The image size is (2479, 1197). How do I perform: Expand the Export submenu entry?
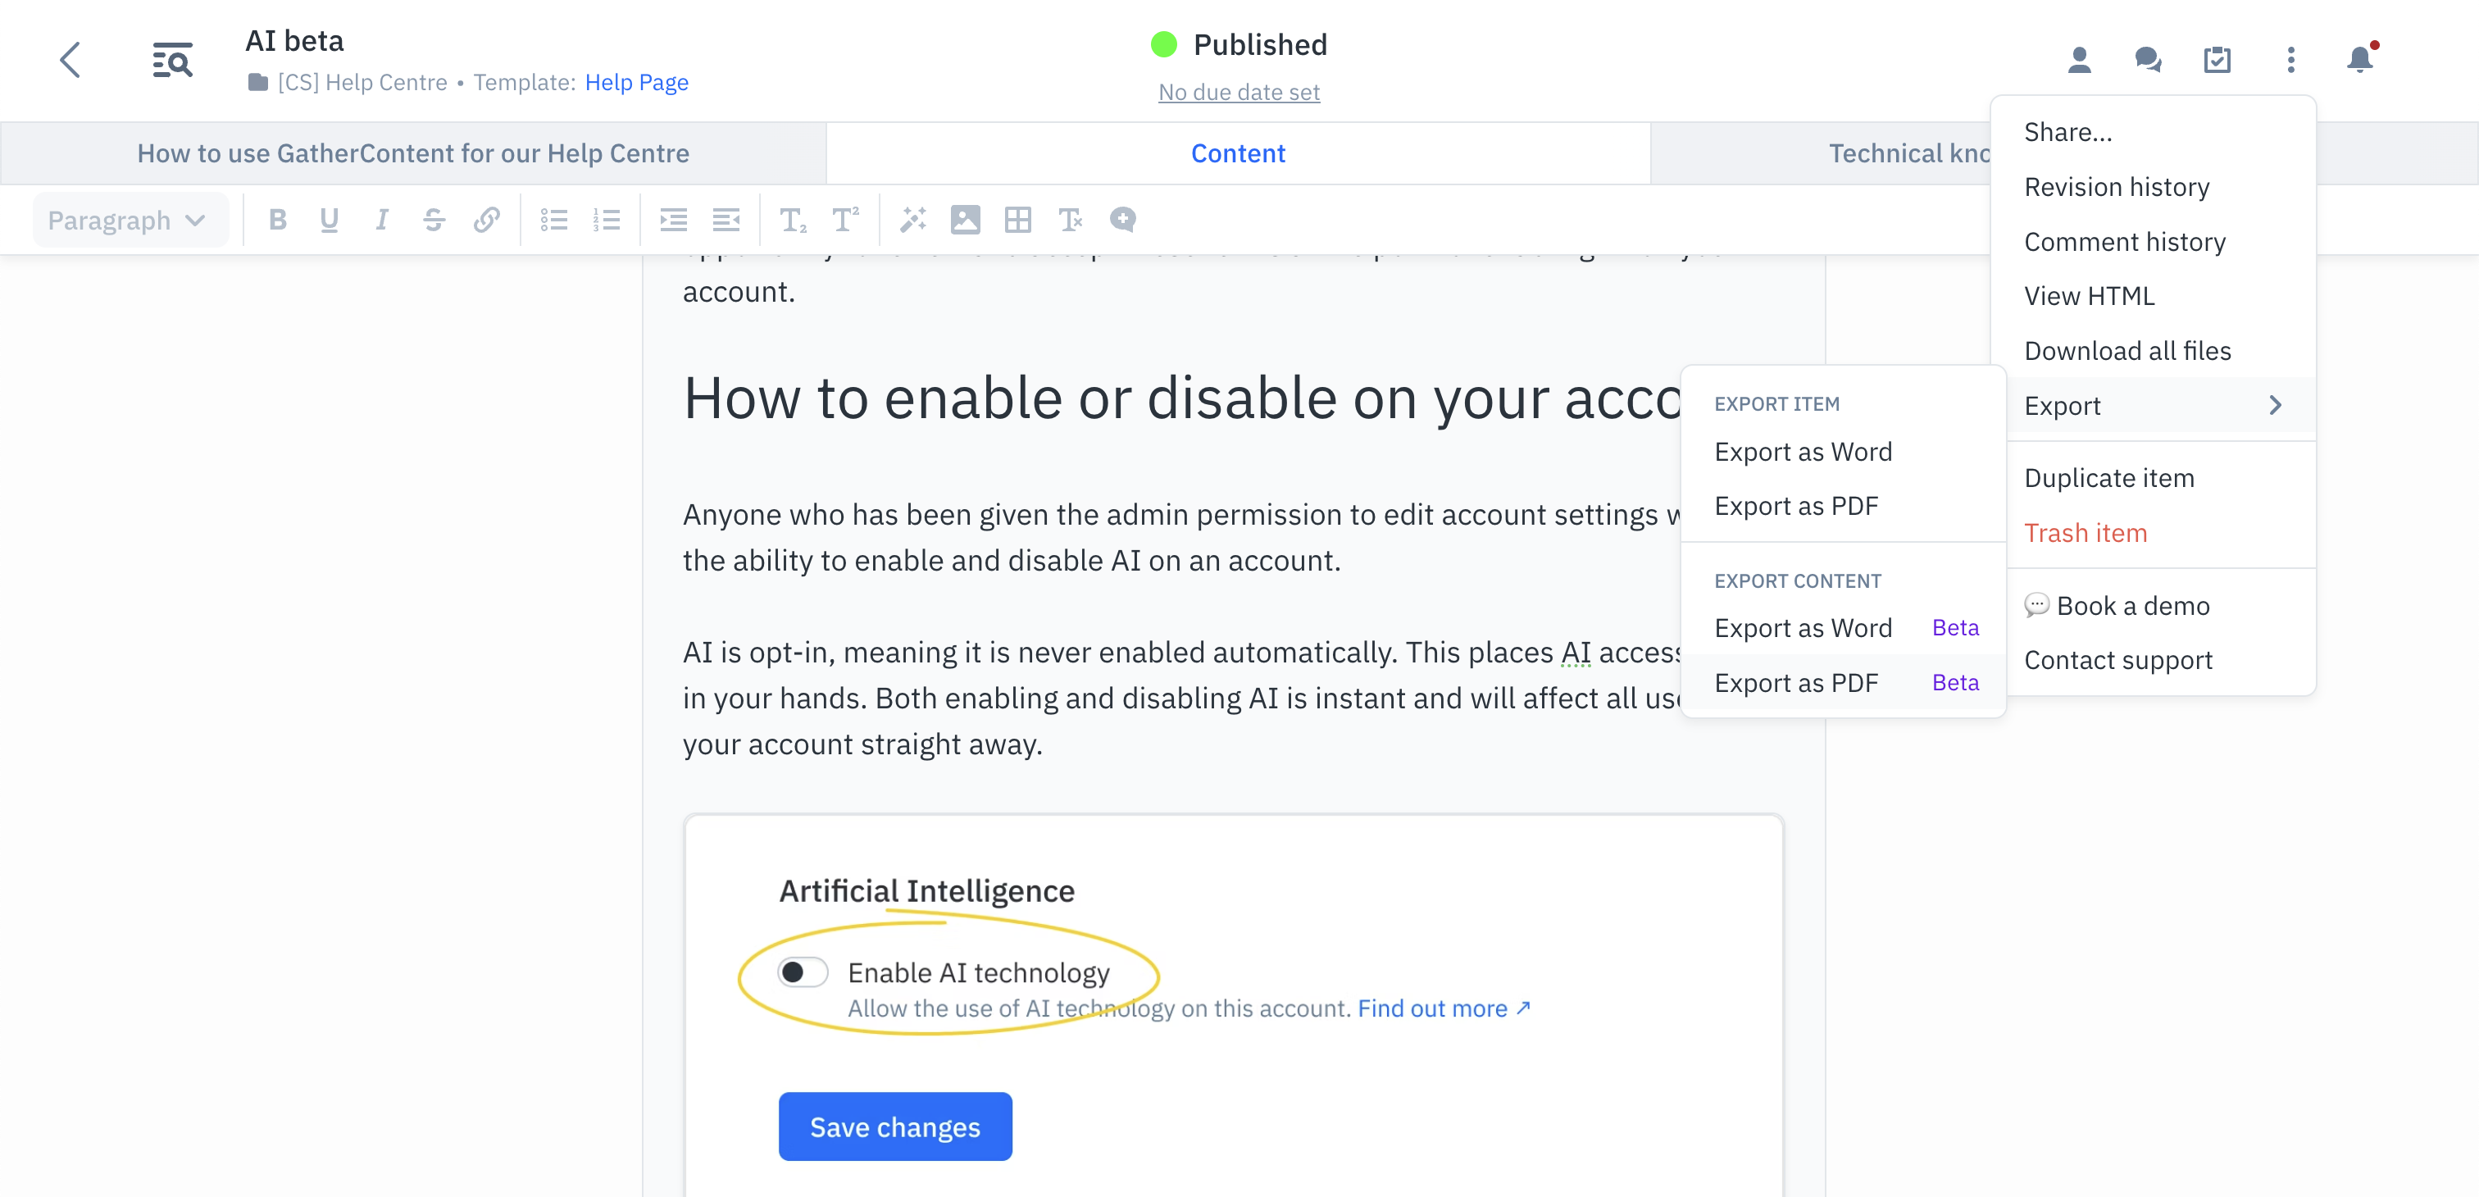tap(2154, 405)
